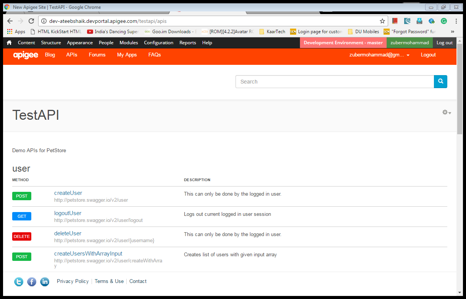Open the createUsersWithArrayInput method link
Viewport: 466px width, 299px height.
pyautogui.click(x=88, y=254)
